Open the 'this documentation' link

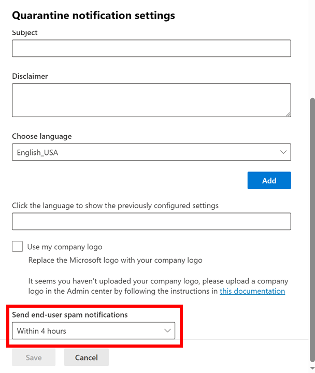(x=252, y=291)
